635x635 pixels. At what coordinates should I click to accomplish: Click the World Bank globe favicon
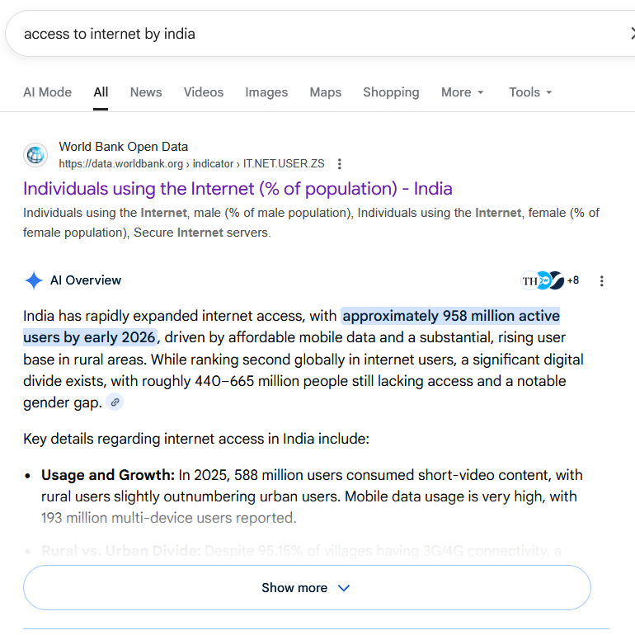pyautogui.click(x=35, y=155)
